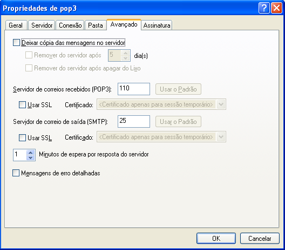Click the POP3 port field showing 110
285x250 pixels.
134,89
